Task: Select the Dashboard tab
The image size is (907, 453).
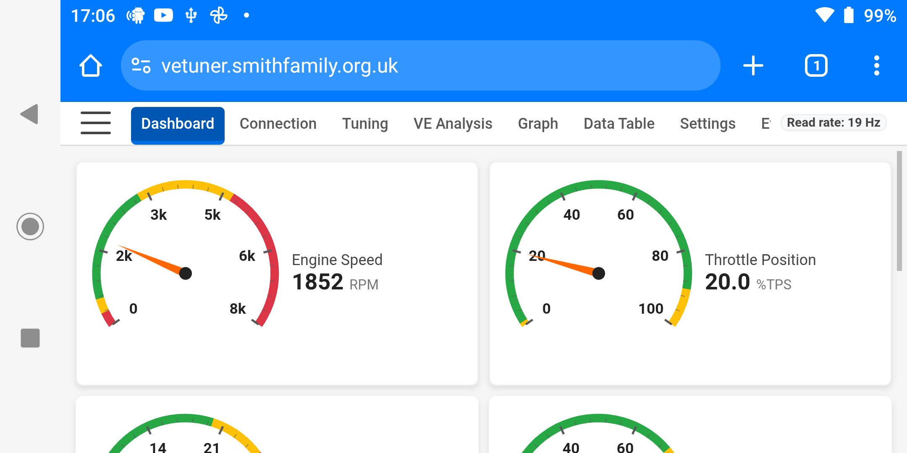Action: tap(178, 125)
